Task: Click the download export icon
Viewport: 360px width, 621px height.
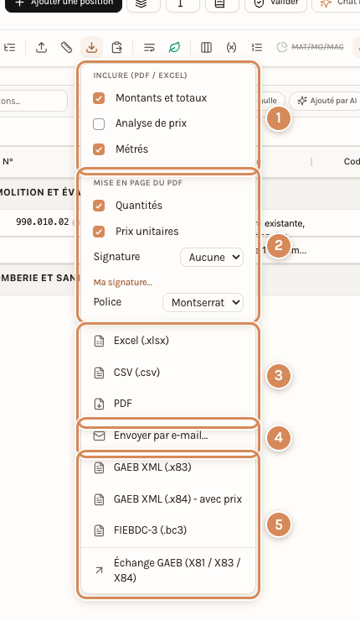Action: click(92, 48)
